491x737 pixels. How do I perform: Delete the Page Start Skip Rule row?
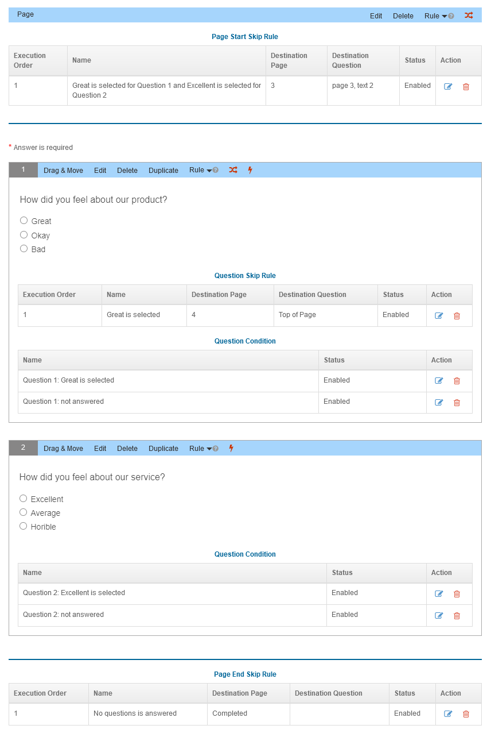tap(466, 86)
